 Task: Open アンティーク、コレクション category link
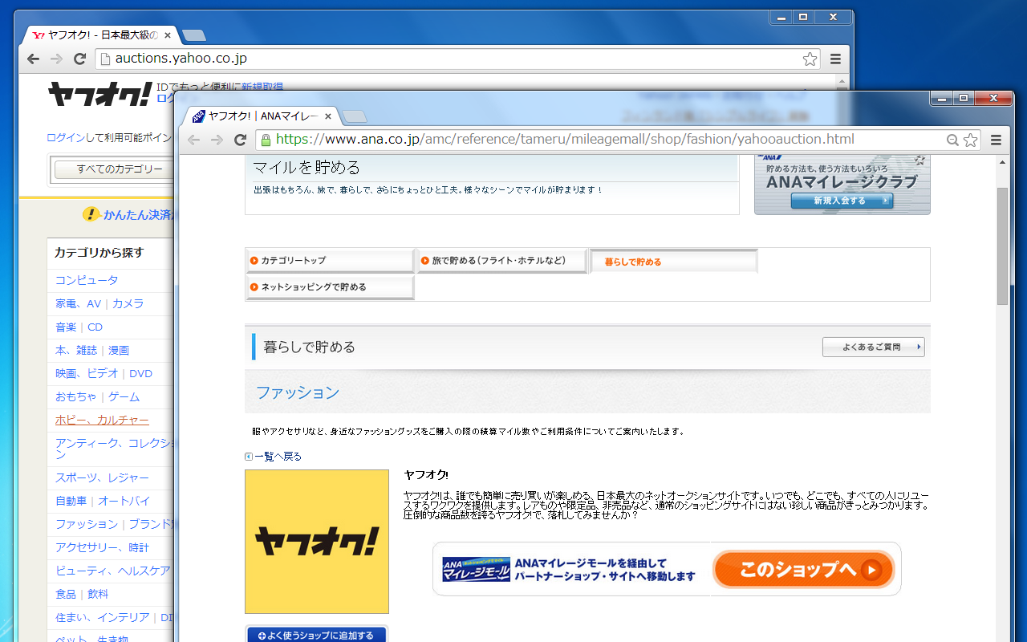pyautogui.click(x=115, y=449)
